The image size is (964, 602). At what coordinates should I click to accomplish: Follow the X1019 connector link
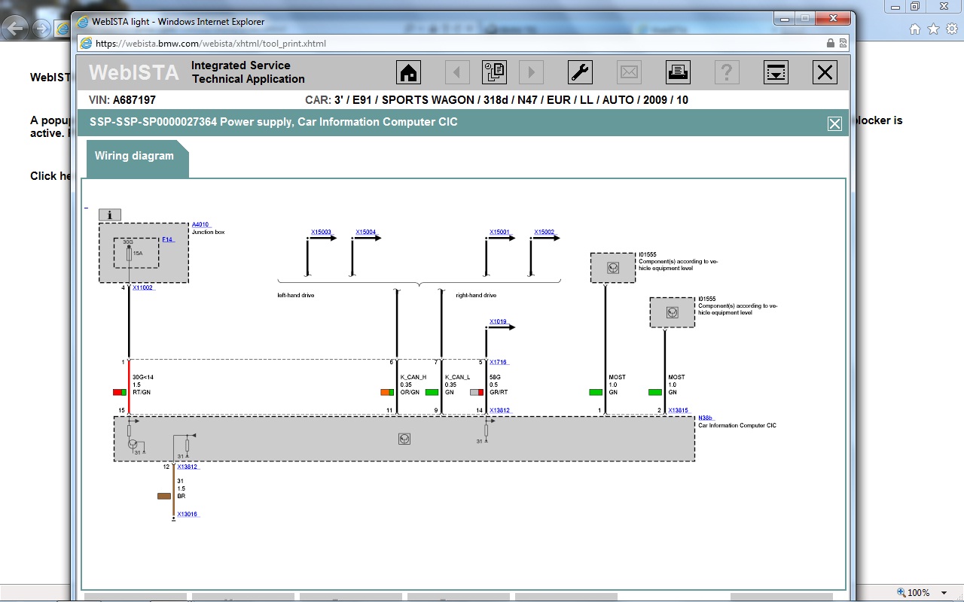[x=498, y=321]
